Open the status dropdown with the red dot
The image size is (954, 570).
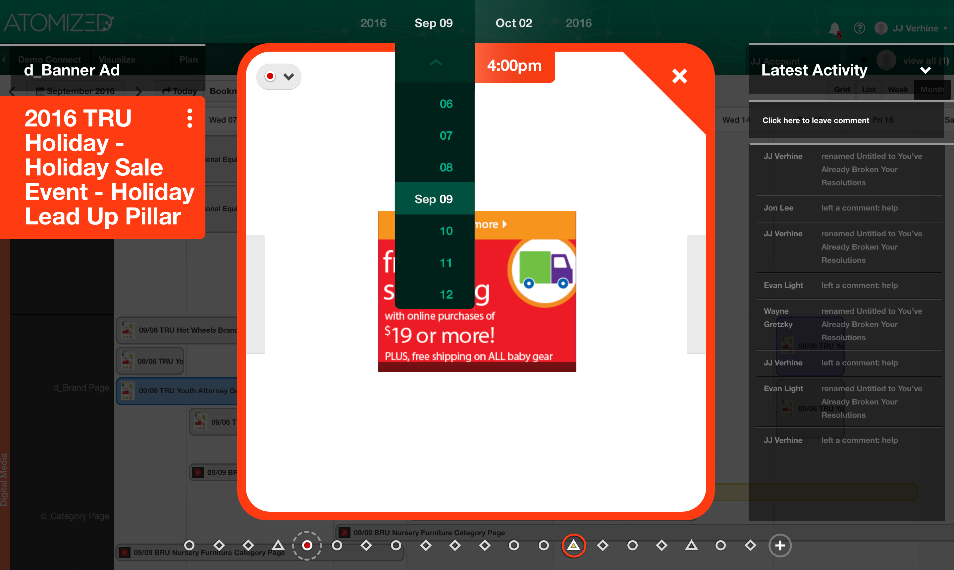[279, 76]
